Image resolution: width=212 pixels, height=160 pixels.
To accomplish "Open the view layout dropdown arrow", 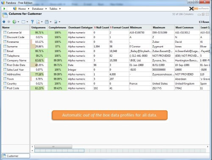I will coord(27,22).
